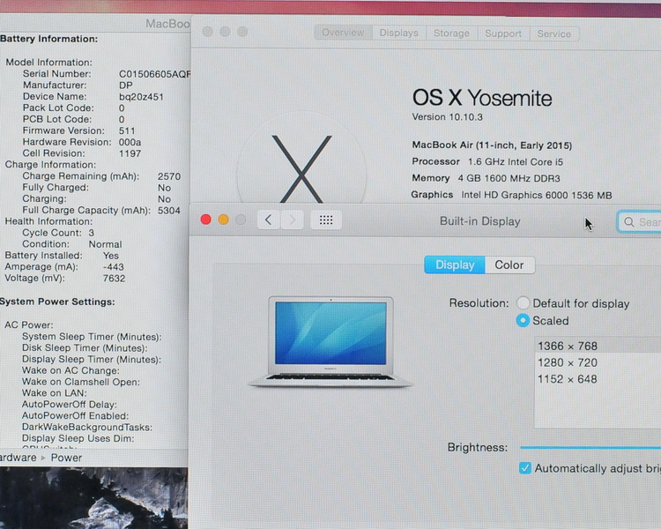661x529 pixels.
Task: Choose 1280 × 720 resolution
Action: (x=598, y=362)
